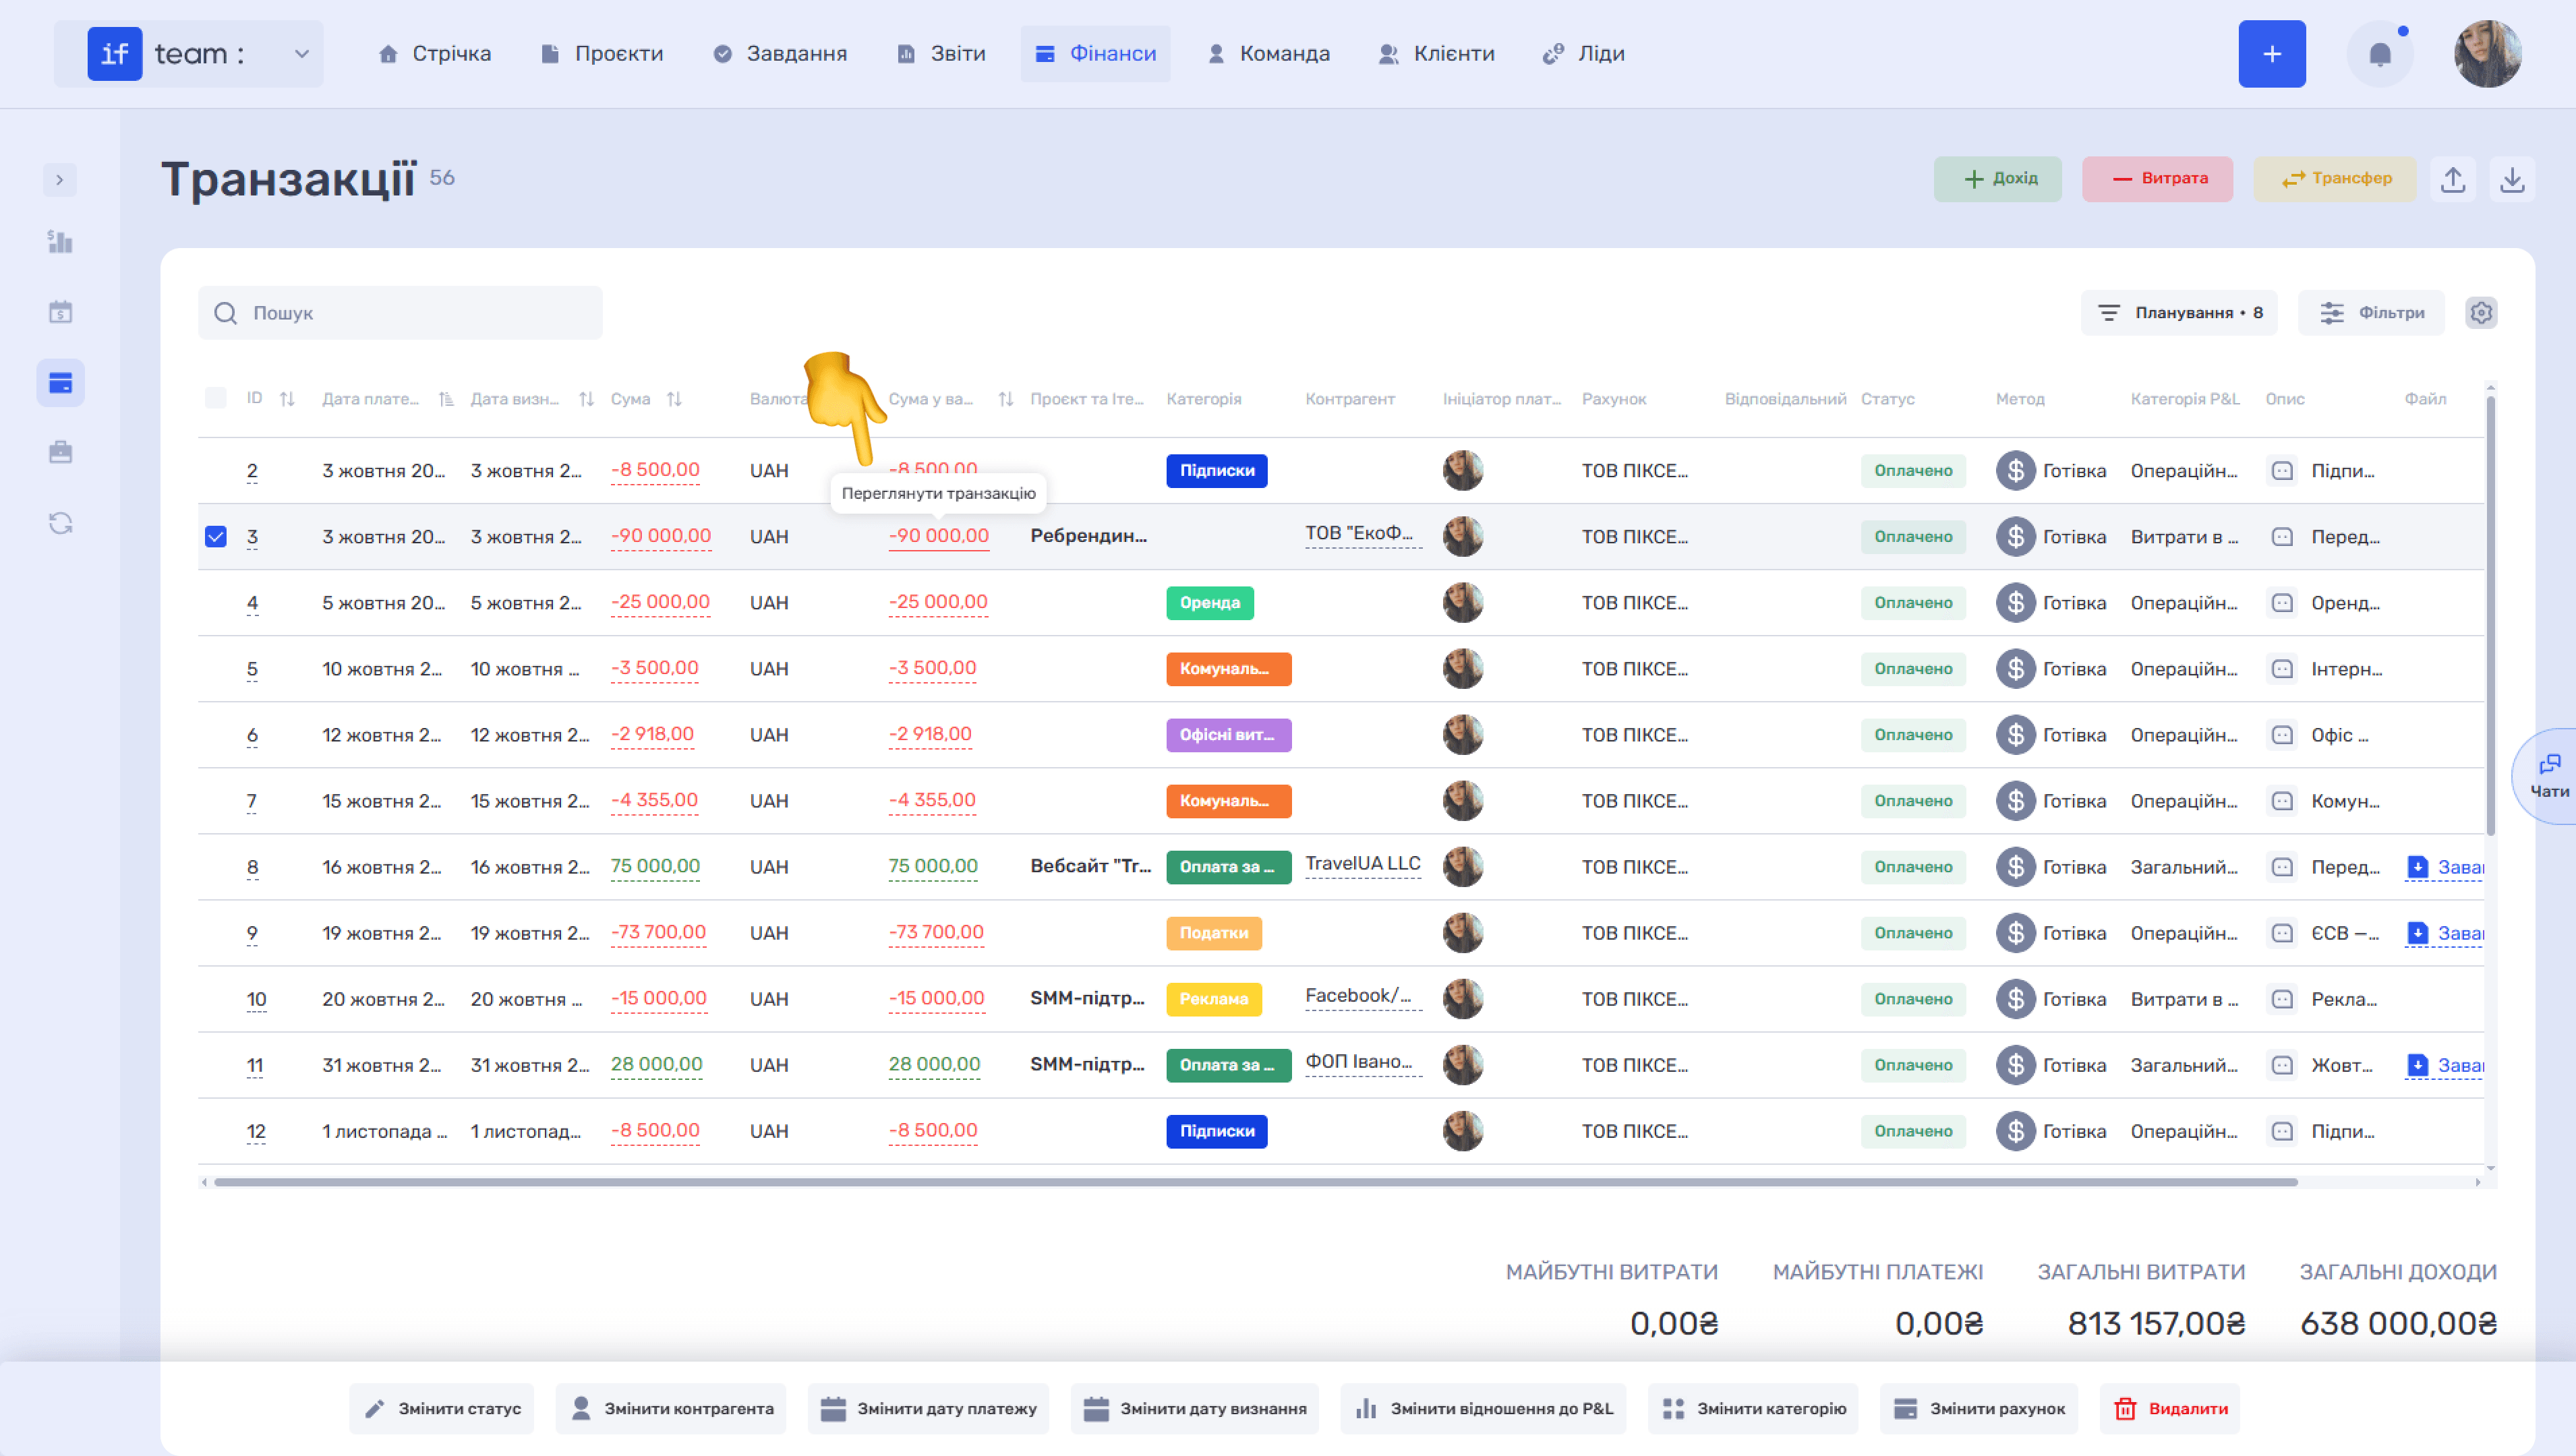Open the sidebar transactions card icon
Screen dimensions: 2576x1456
click(x=60, y=383)
